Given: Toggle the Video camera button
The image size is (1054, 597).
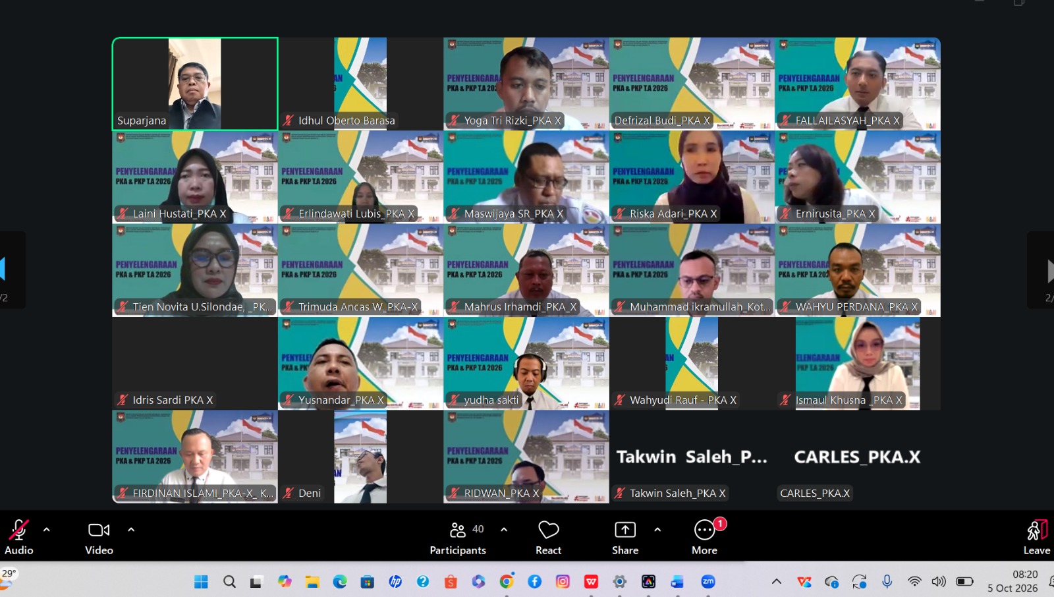Looking at the screenshot, I should point(99,537).
